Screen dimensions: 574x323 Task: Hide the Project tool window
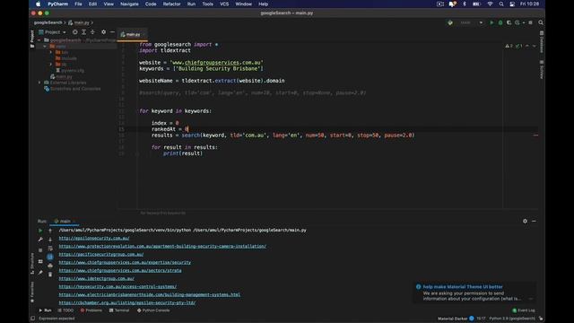[x=112, y=32]
